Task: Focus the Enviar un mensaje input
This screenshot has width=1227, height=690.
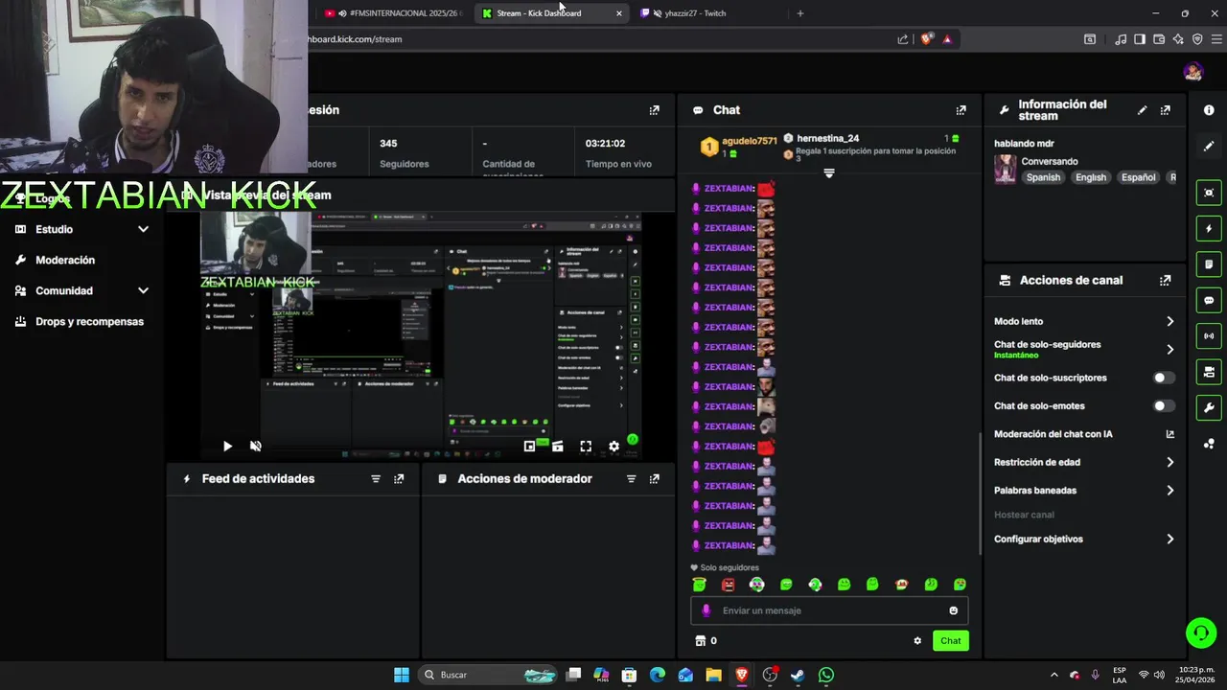Action: point(829,610)
